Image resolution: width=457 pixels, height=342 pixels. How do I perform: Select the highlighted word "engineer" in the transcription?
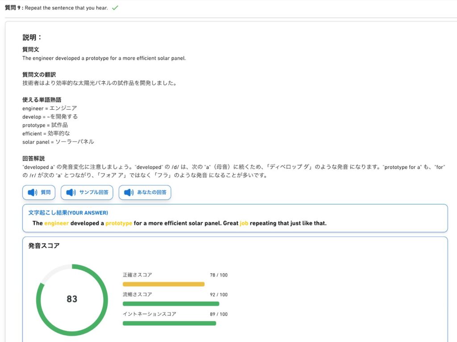click(56, 223)
